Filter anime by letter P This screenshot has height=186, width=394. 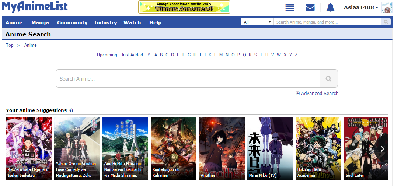point(239,55)
